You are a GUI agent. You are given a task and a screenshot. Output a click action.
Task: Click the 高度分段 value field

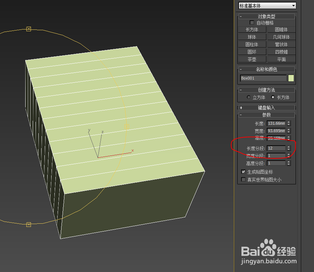point(276,163)
